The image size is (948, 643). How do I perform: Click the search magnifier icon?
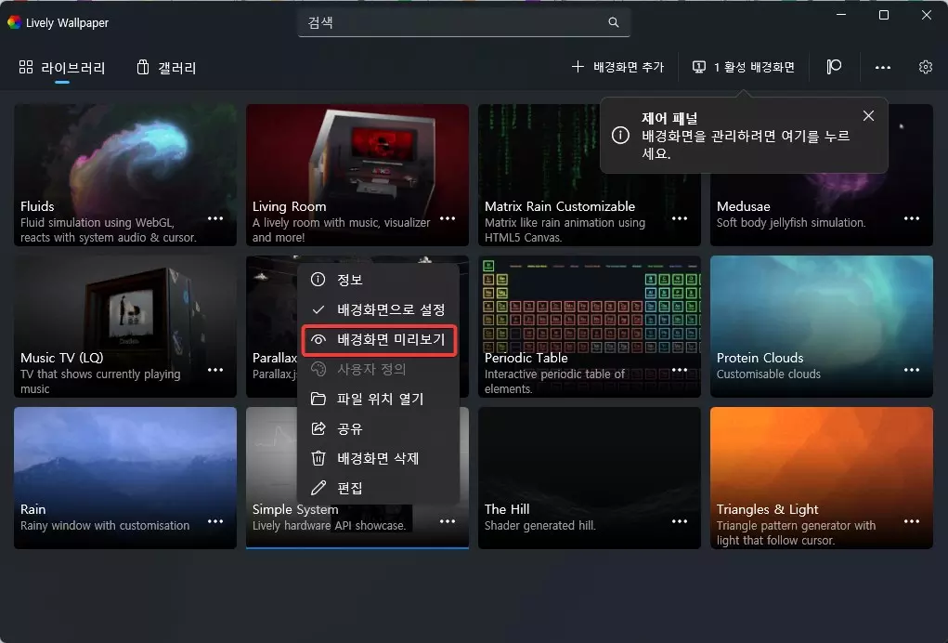pos(613,21)
